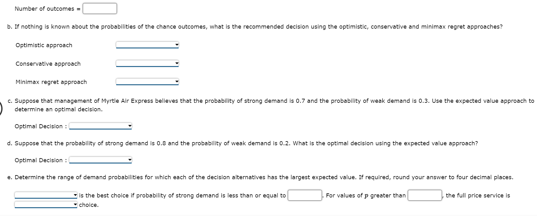The image size is (537, 216).
Task: Click the input box after 'greater than'
Action: click(424, 195)
